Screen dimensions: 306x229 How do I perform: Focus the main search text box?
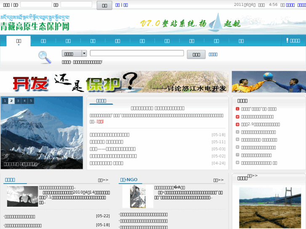click(137, 53)
